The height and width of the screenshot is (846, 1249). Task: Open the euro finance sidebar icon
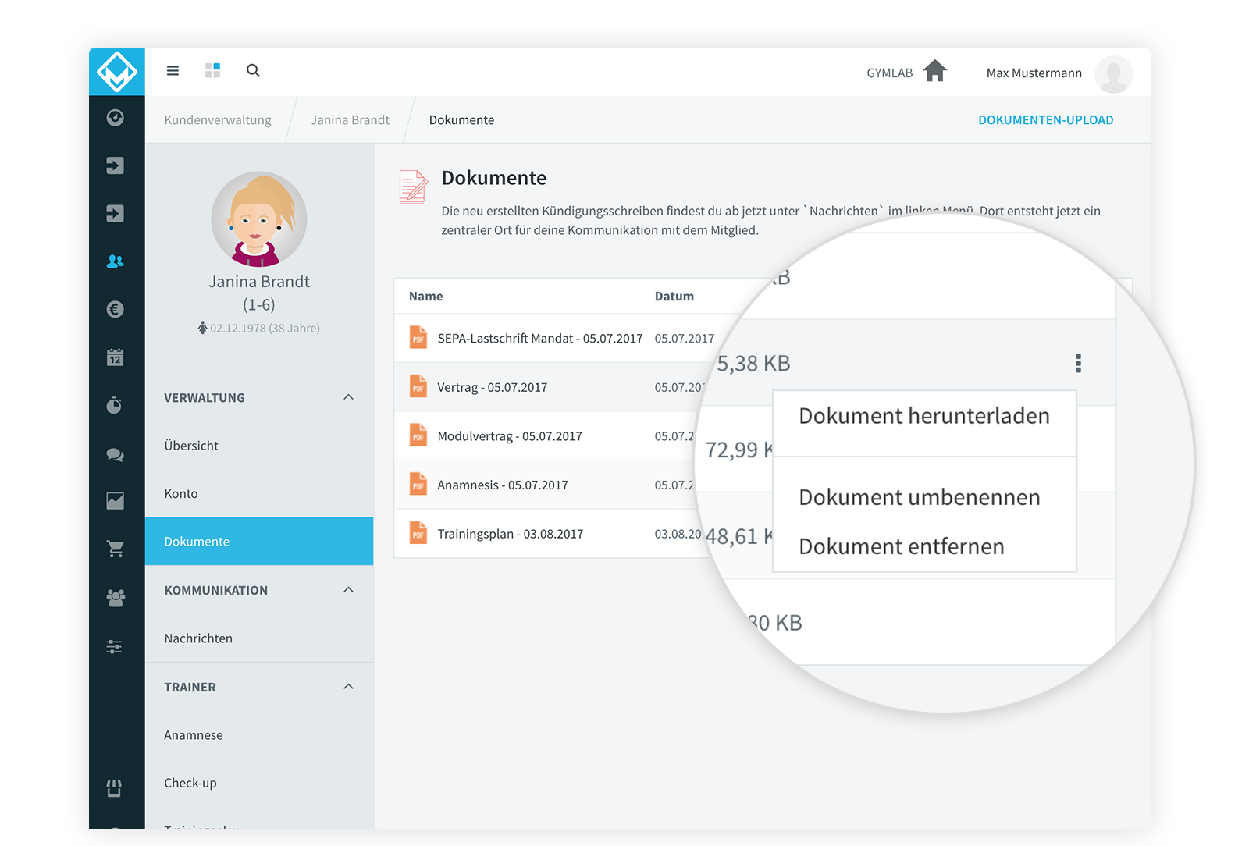(x=116, y=310)
